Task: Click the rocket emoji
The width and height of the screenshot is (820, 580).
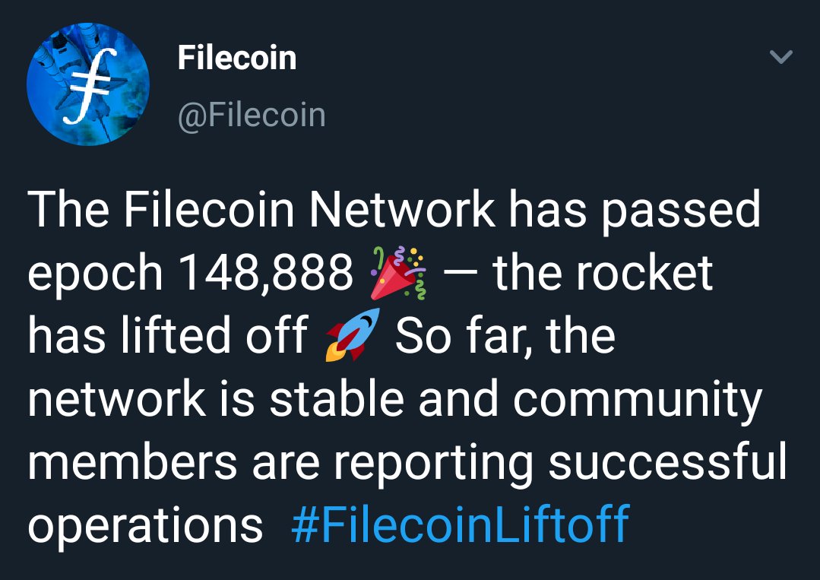Action: point(353,334)
